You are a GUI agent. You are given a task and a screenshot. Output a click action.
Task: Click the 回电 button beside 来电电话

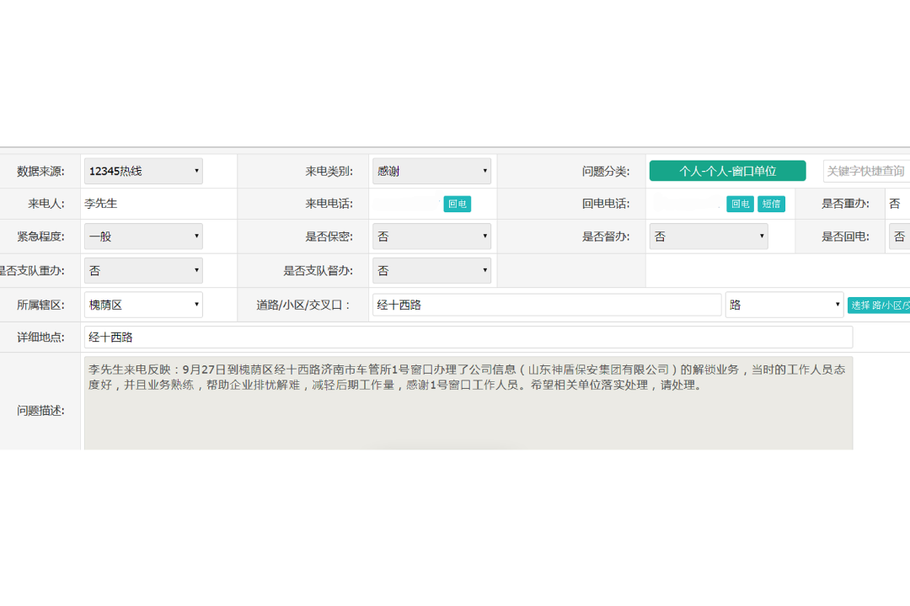(x=457, y=204)
